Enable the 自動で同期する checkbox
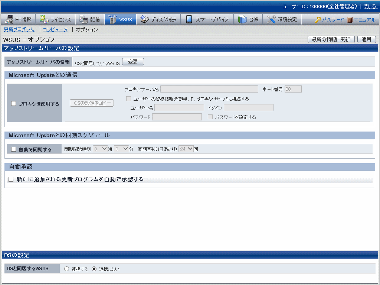 14,149
